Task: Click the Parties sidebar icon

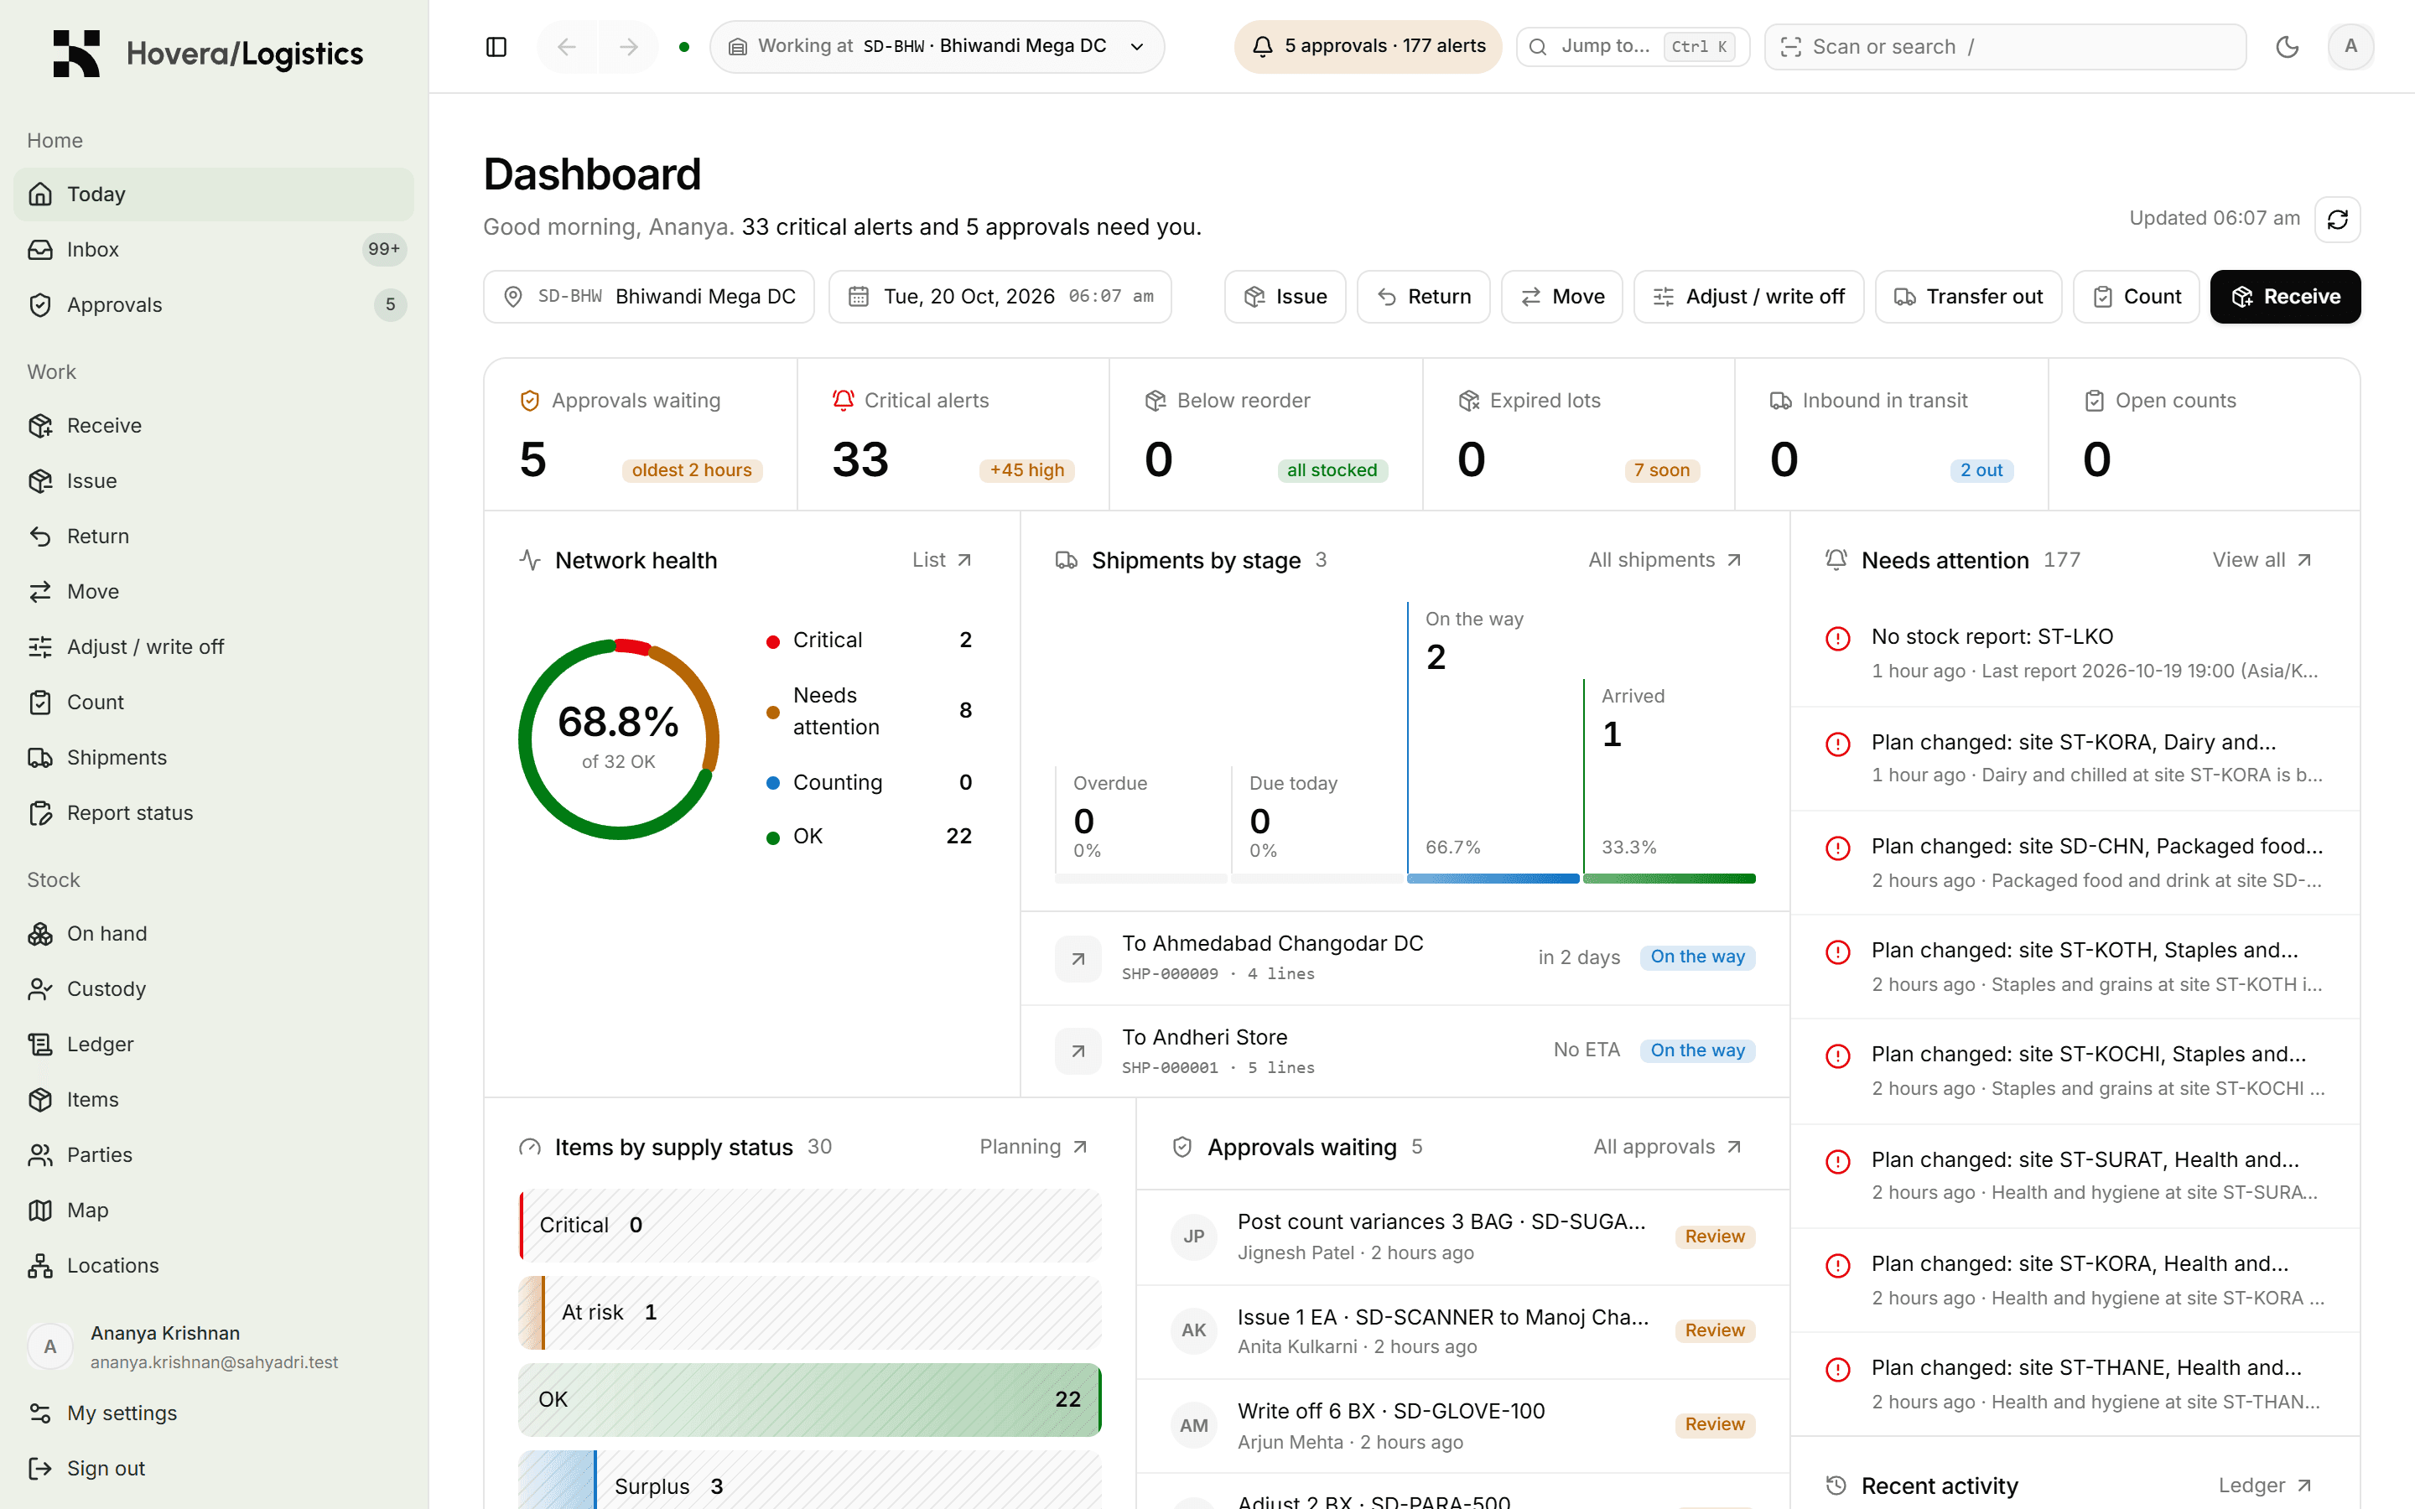Action: click(40, 1156)
